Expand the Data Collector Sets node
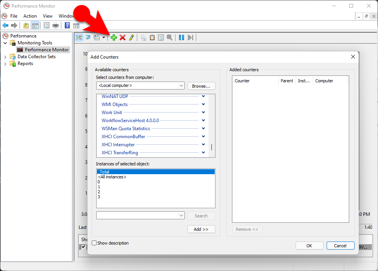The image size is (378, 271). point(5,57)
